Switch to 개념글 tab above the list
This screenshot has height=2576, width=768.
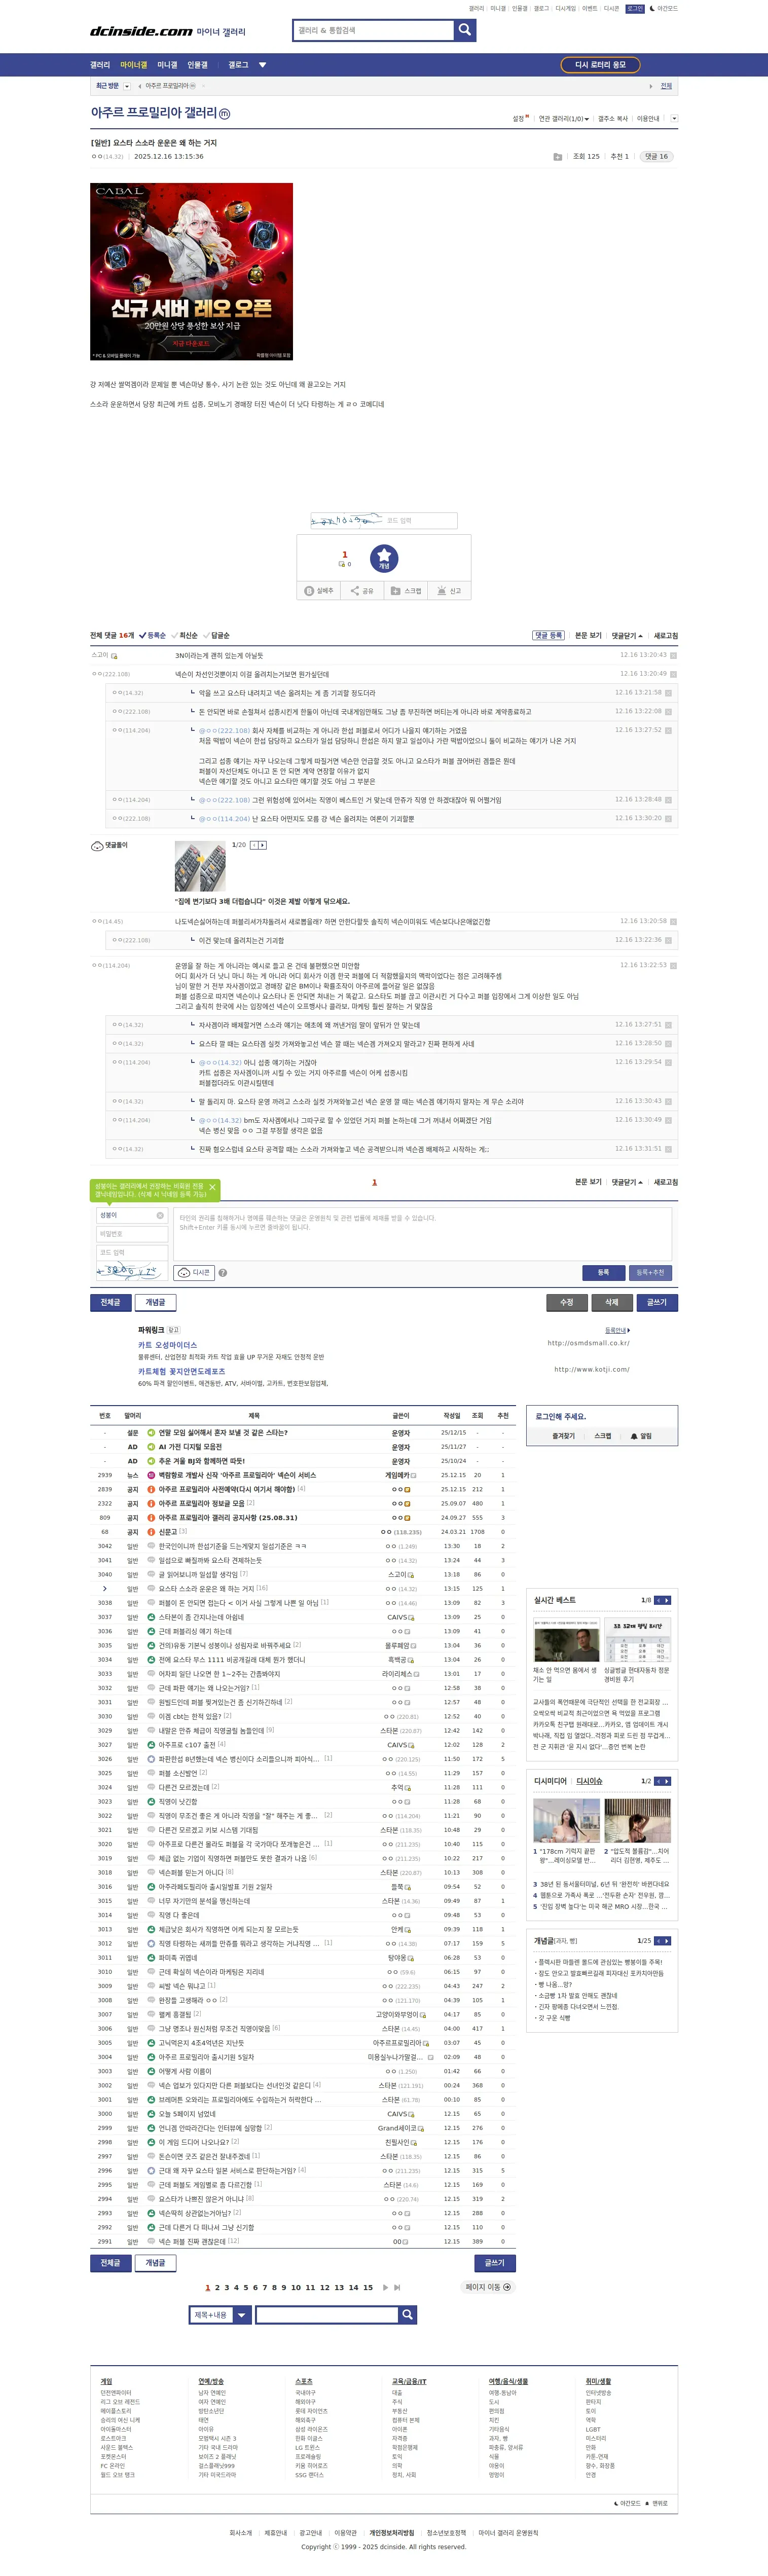pos(155,1302)
